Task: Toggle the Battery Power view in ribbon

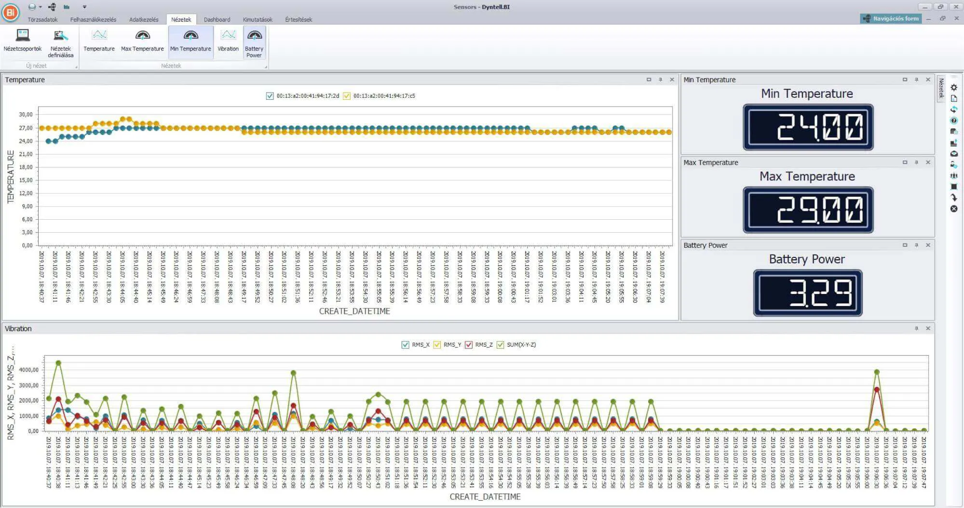Action: tap(254, 41)
